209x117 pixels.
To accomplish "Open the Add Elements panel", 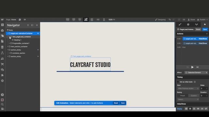I will 2,25.
